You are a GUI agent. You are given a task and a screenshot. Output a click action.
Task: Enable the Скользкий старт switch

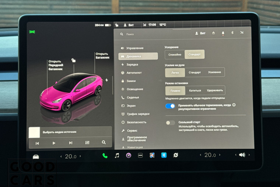click(170, 123)
